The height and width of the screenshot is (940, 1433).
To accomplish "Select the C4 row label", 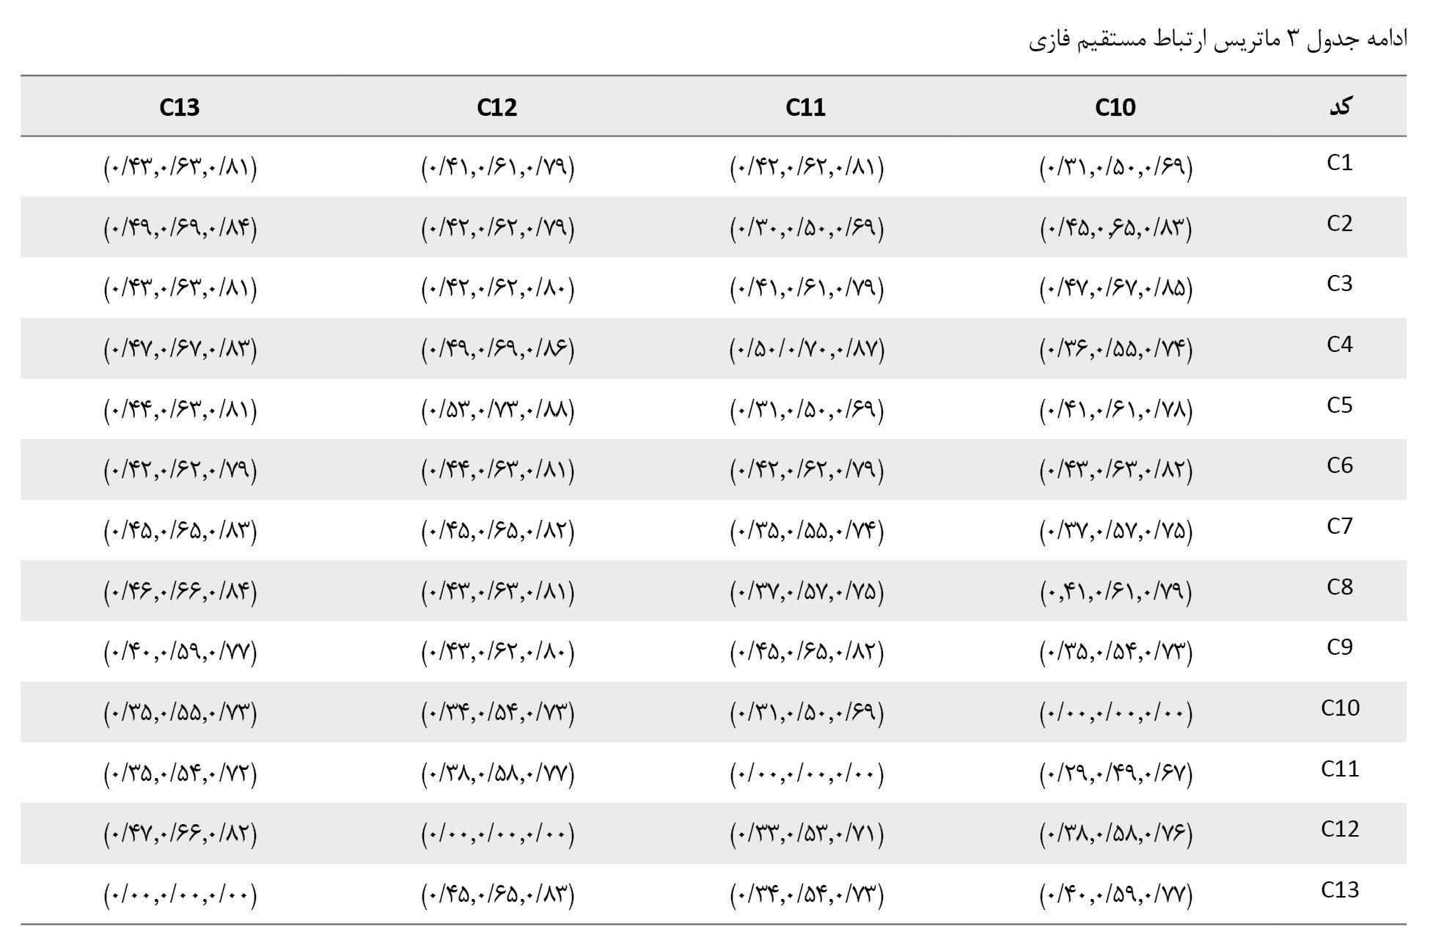I will point(1340,345).
